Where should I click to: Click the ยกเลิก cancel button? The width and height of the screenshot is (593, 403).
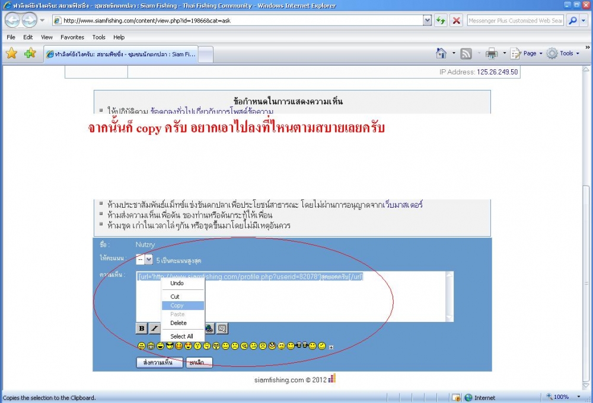coord(199,362)
